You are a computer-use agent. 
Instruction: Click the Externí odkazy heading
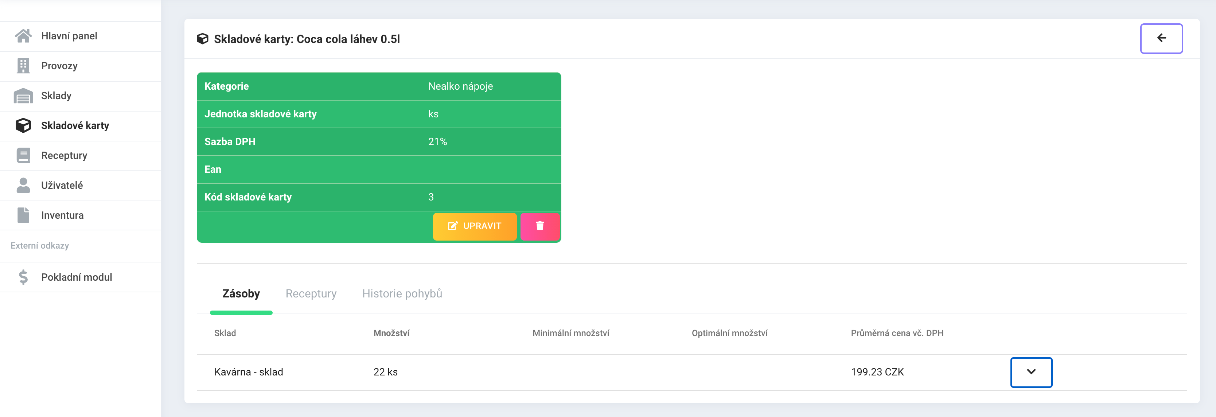pyautogui.click(x=40, y=246)
